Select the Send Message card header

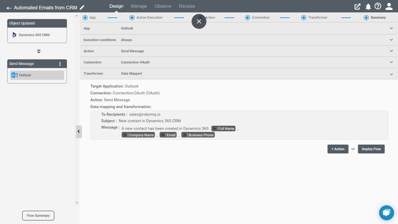click(37, 64)
